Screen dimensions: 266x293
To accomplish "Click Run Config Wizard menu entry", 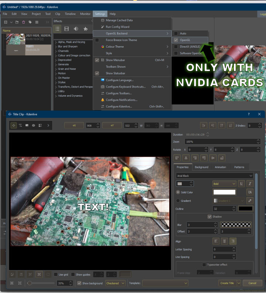I will coord(132,27).
